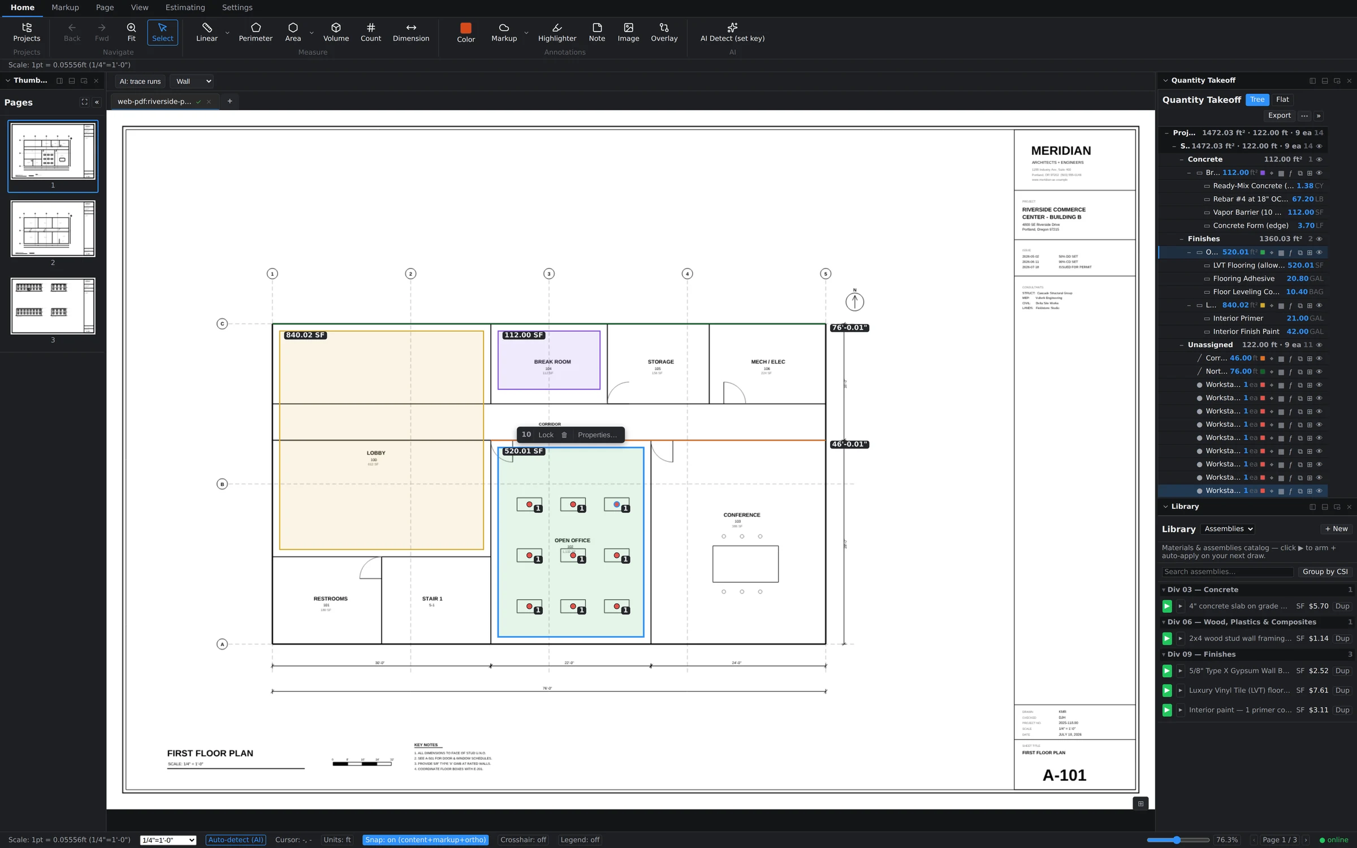
Task: Click the Export button
Action: pos(1279,115)
